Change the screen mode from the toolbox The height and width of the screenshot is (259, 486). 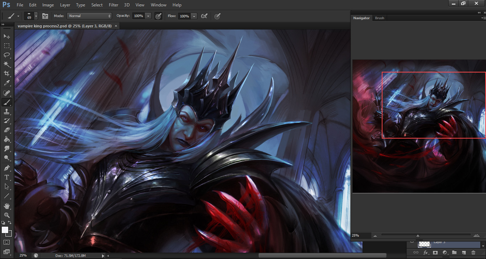coord(7,252)
